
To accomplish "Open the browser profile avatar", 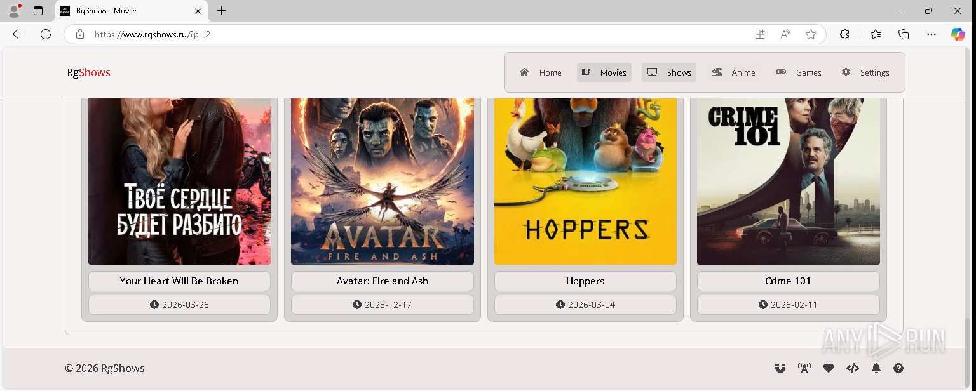I will click(14, 11).
